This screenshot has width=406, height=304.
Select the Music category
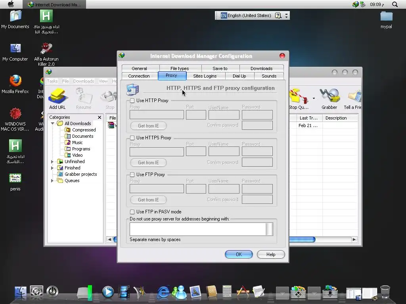[x=77, y=142]
